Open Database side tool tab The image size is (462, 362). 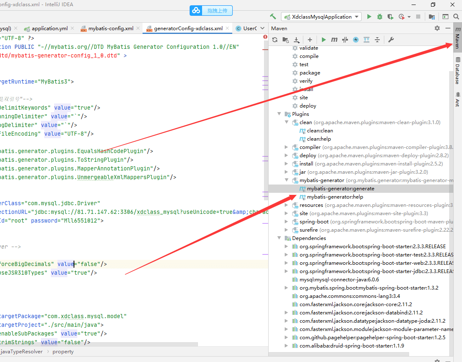pos(457,71)
